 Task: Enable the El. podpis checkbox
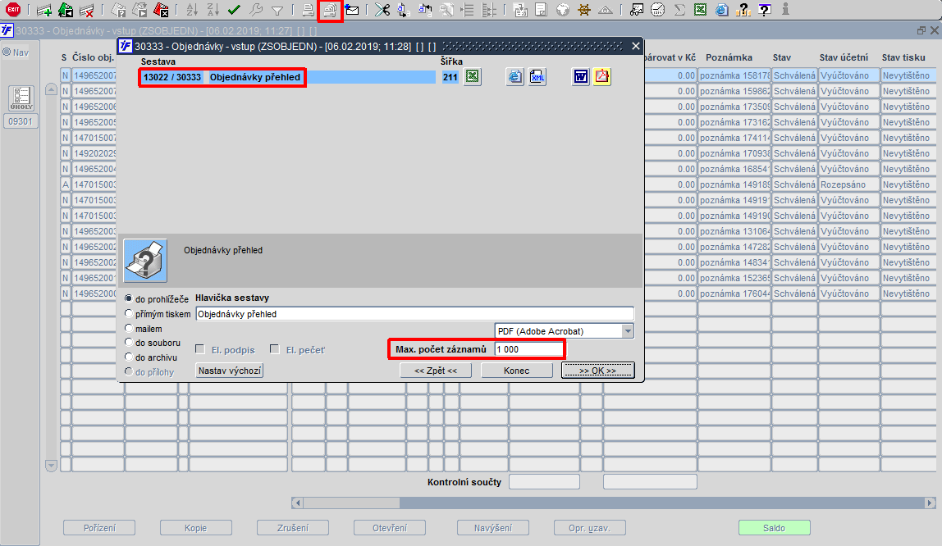tap(200, 349)
